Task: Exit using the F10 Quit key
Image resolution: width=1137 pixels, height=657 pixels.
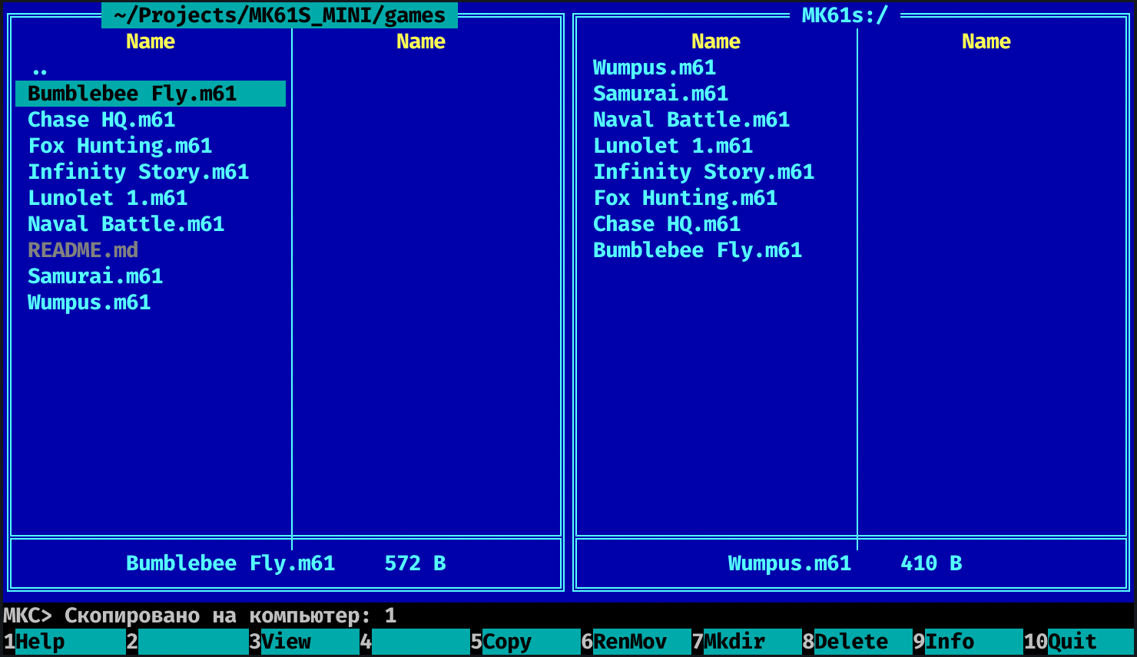Action: pos(1079,642)
